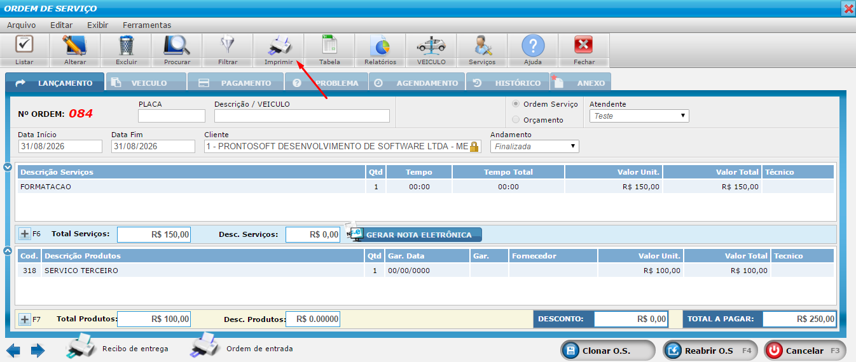
Task: Click the Filtrar funnel icon
Action: (228, 46)
